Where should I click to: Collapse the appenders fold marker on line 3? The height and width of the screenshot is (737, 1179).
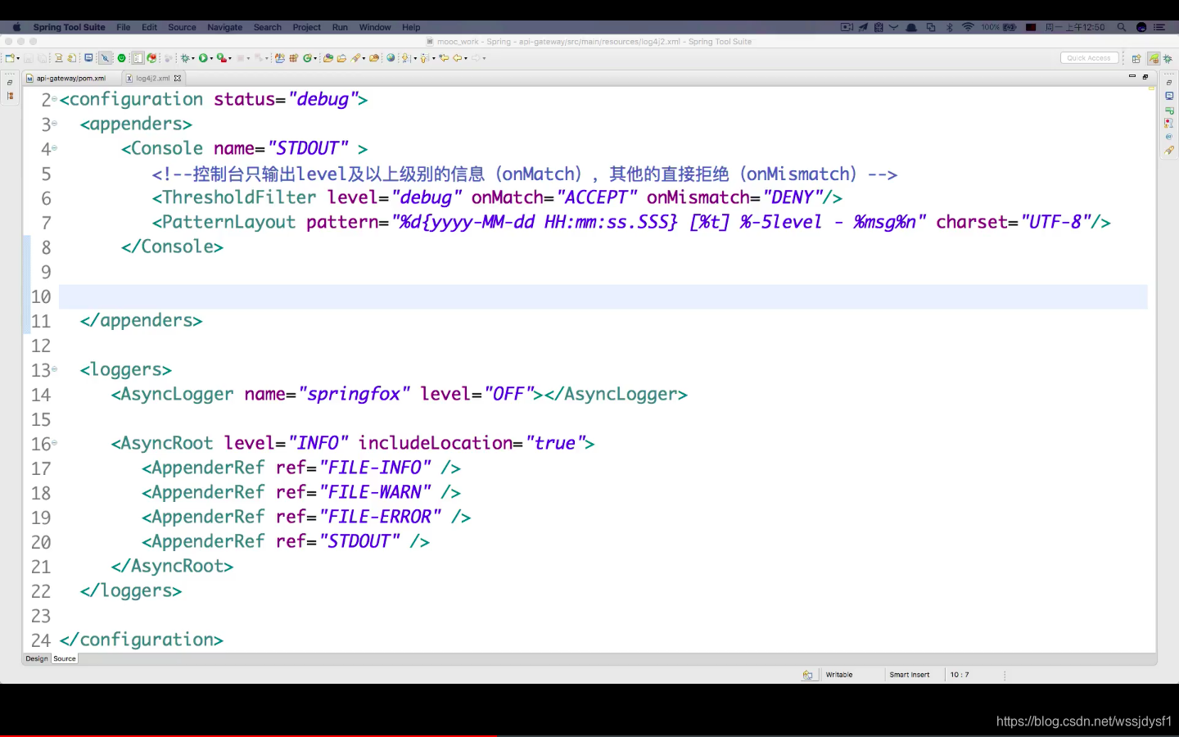(55, 124)
